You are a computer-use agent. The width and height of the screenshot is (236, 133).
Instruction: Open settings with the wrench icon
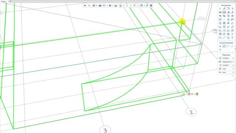tap(147, 6)
